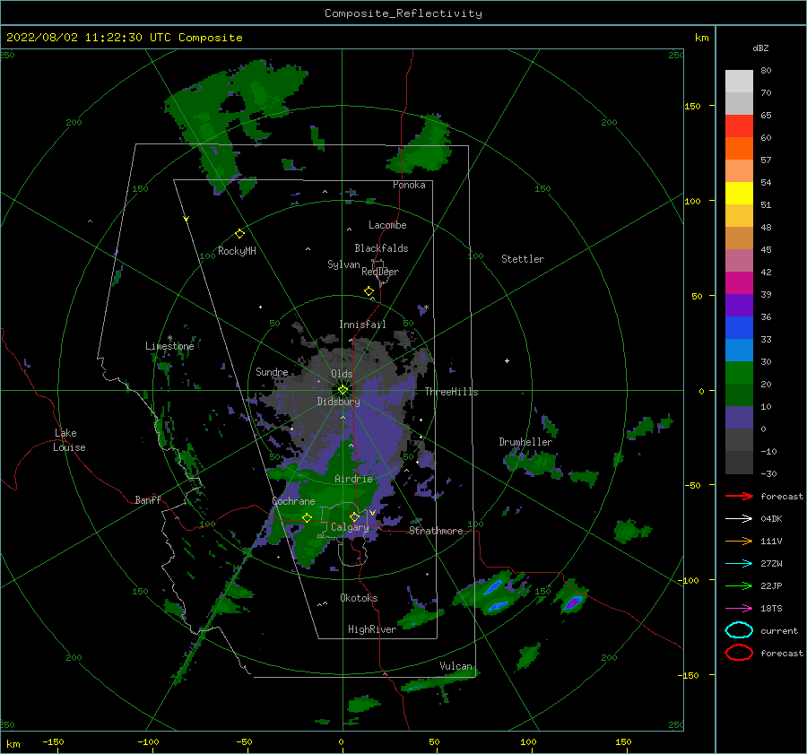Click the Cochrane town label
The image size is (807, 754).
[x=293, y=501]
